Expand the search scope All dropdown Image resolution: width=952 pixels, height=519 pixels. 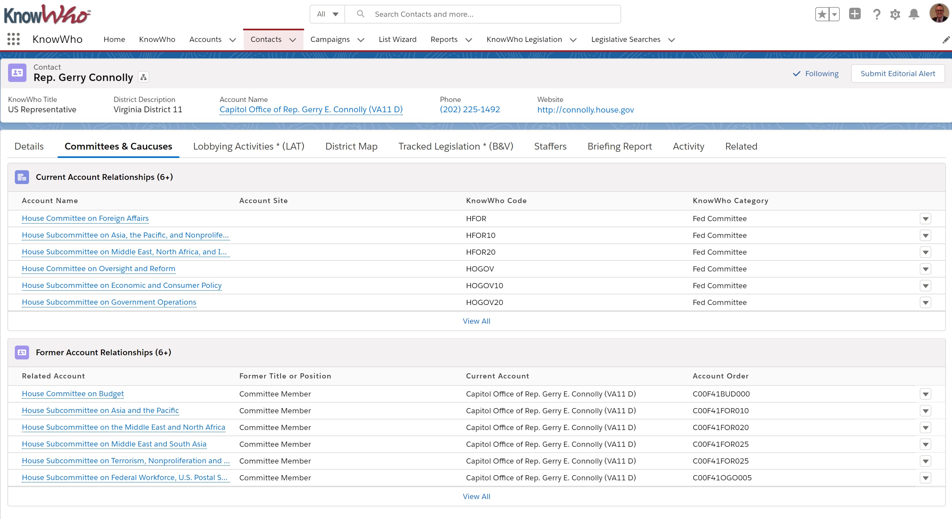[x=327, y=14]
